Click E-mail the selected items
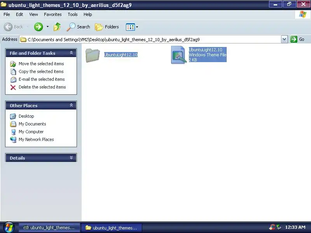This screenshot has width=311, height=233. pos(42,79)
